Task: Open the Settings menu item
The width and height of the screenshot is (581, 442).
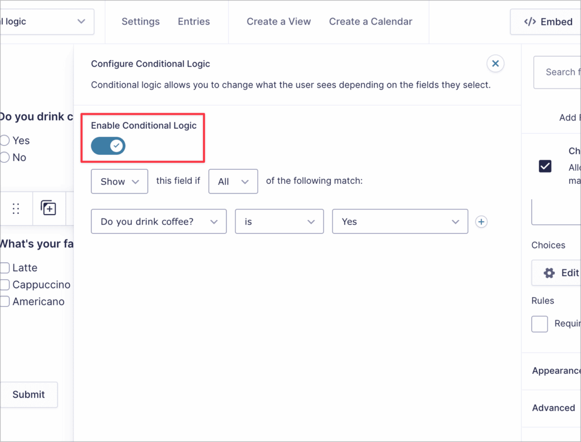Action: pos(140,22)
